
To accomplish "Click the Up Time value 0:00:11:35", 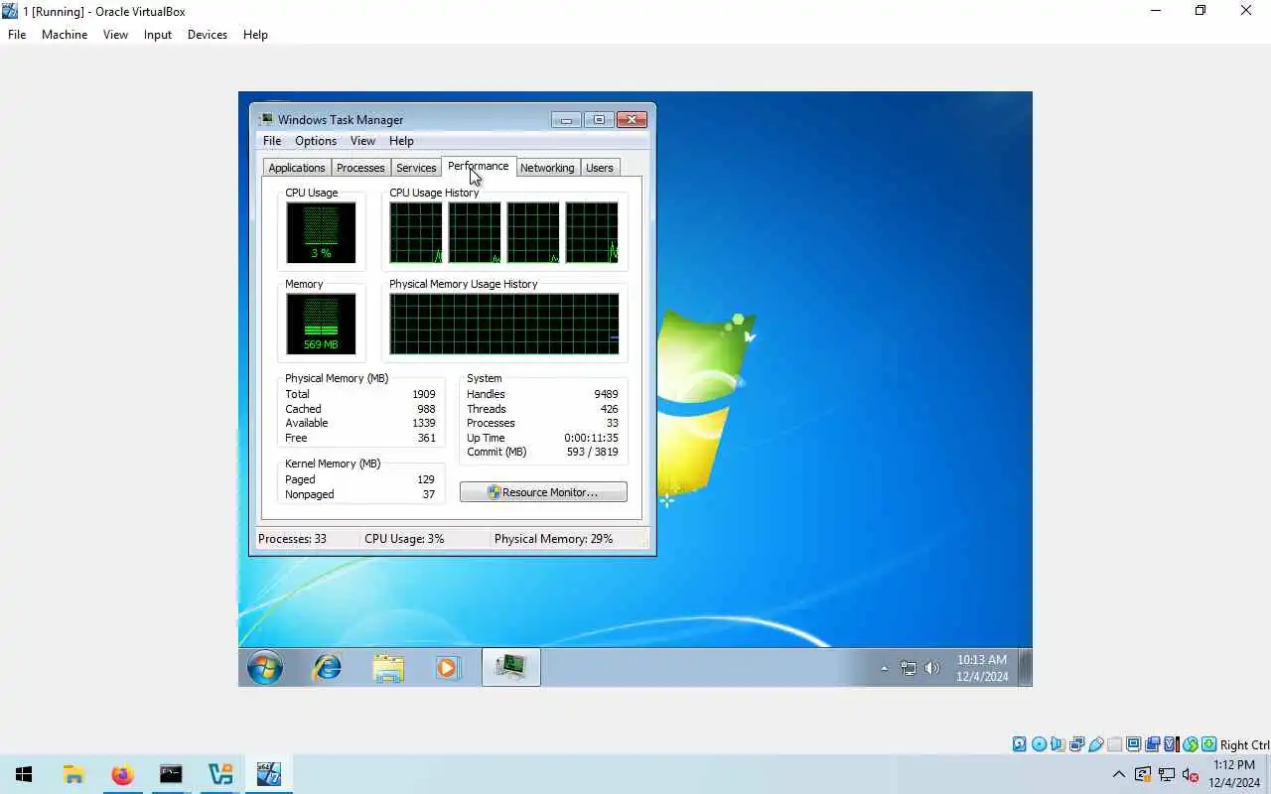I will pyautogui.click(x=591, y=438).
